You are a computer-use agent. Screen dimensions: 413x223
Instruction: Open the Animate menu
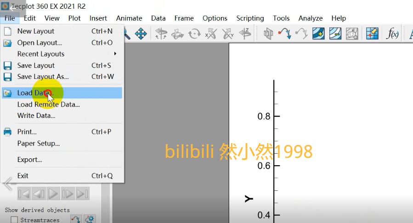129,18
